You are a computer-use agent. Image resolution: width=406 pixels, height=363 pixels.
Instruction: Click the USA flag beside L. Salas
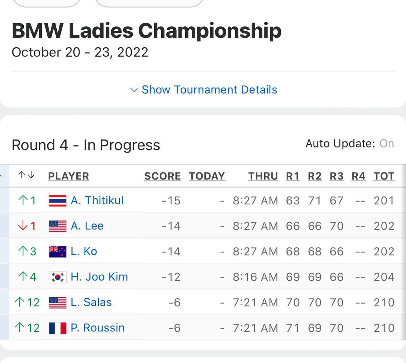58,303
